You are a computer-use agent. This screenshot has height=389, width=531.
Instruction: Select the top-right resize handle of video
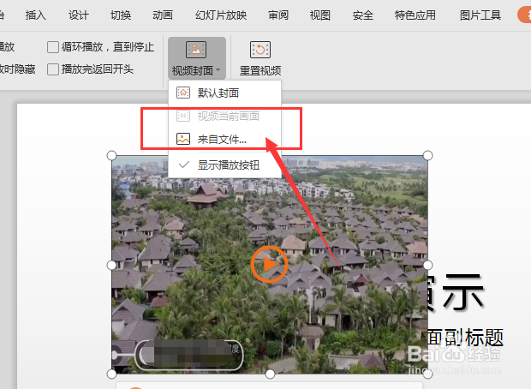pos(427,156)
